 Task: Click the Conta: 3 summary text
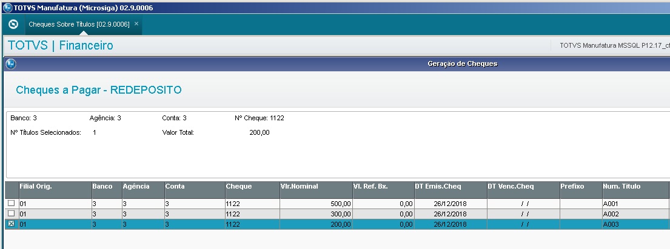click(175, 118)
